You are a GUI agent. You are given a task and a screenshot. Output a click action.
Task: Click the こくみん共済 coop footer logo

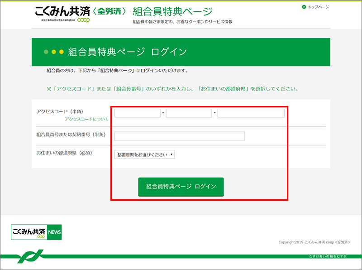(29, 232)
